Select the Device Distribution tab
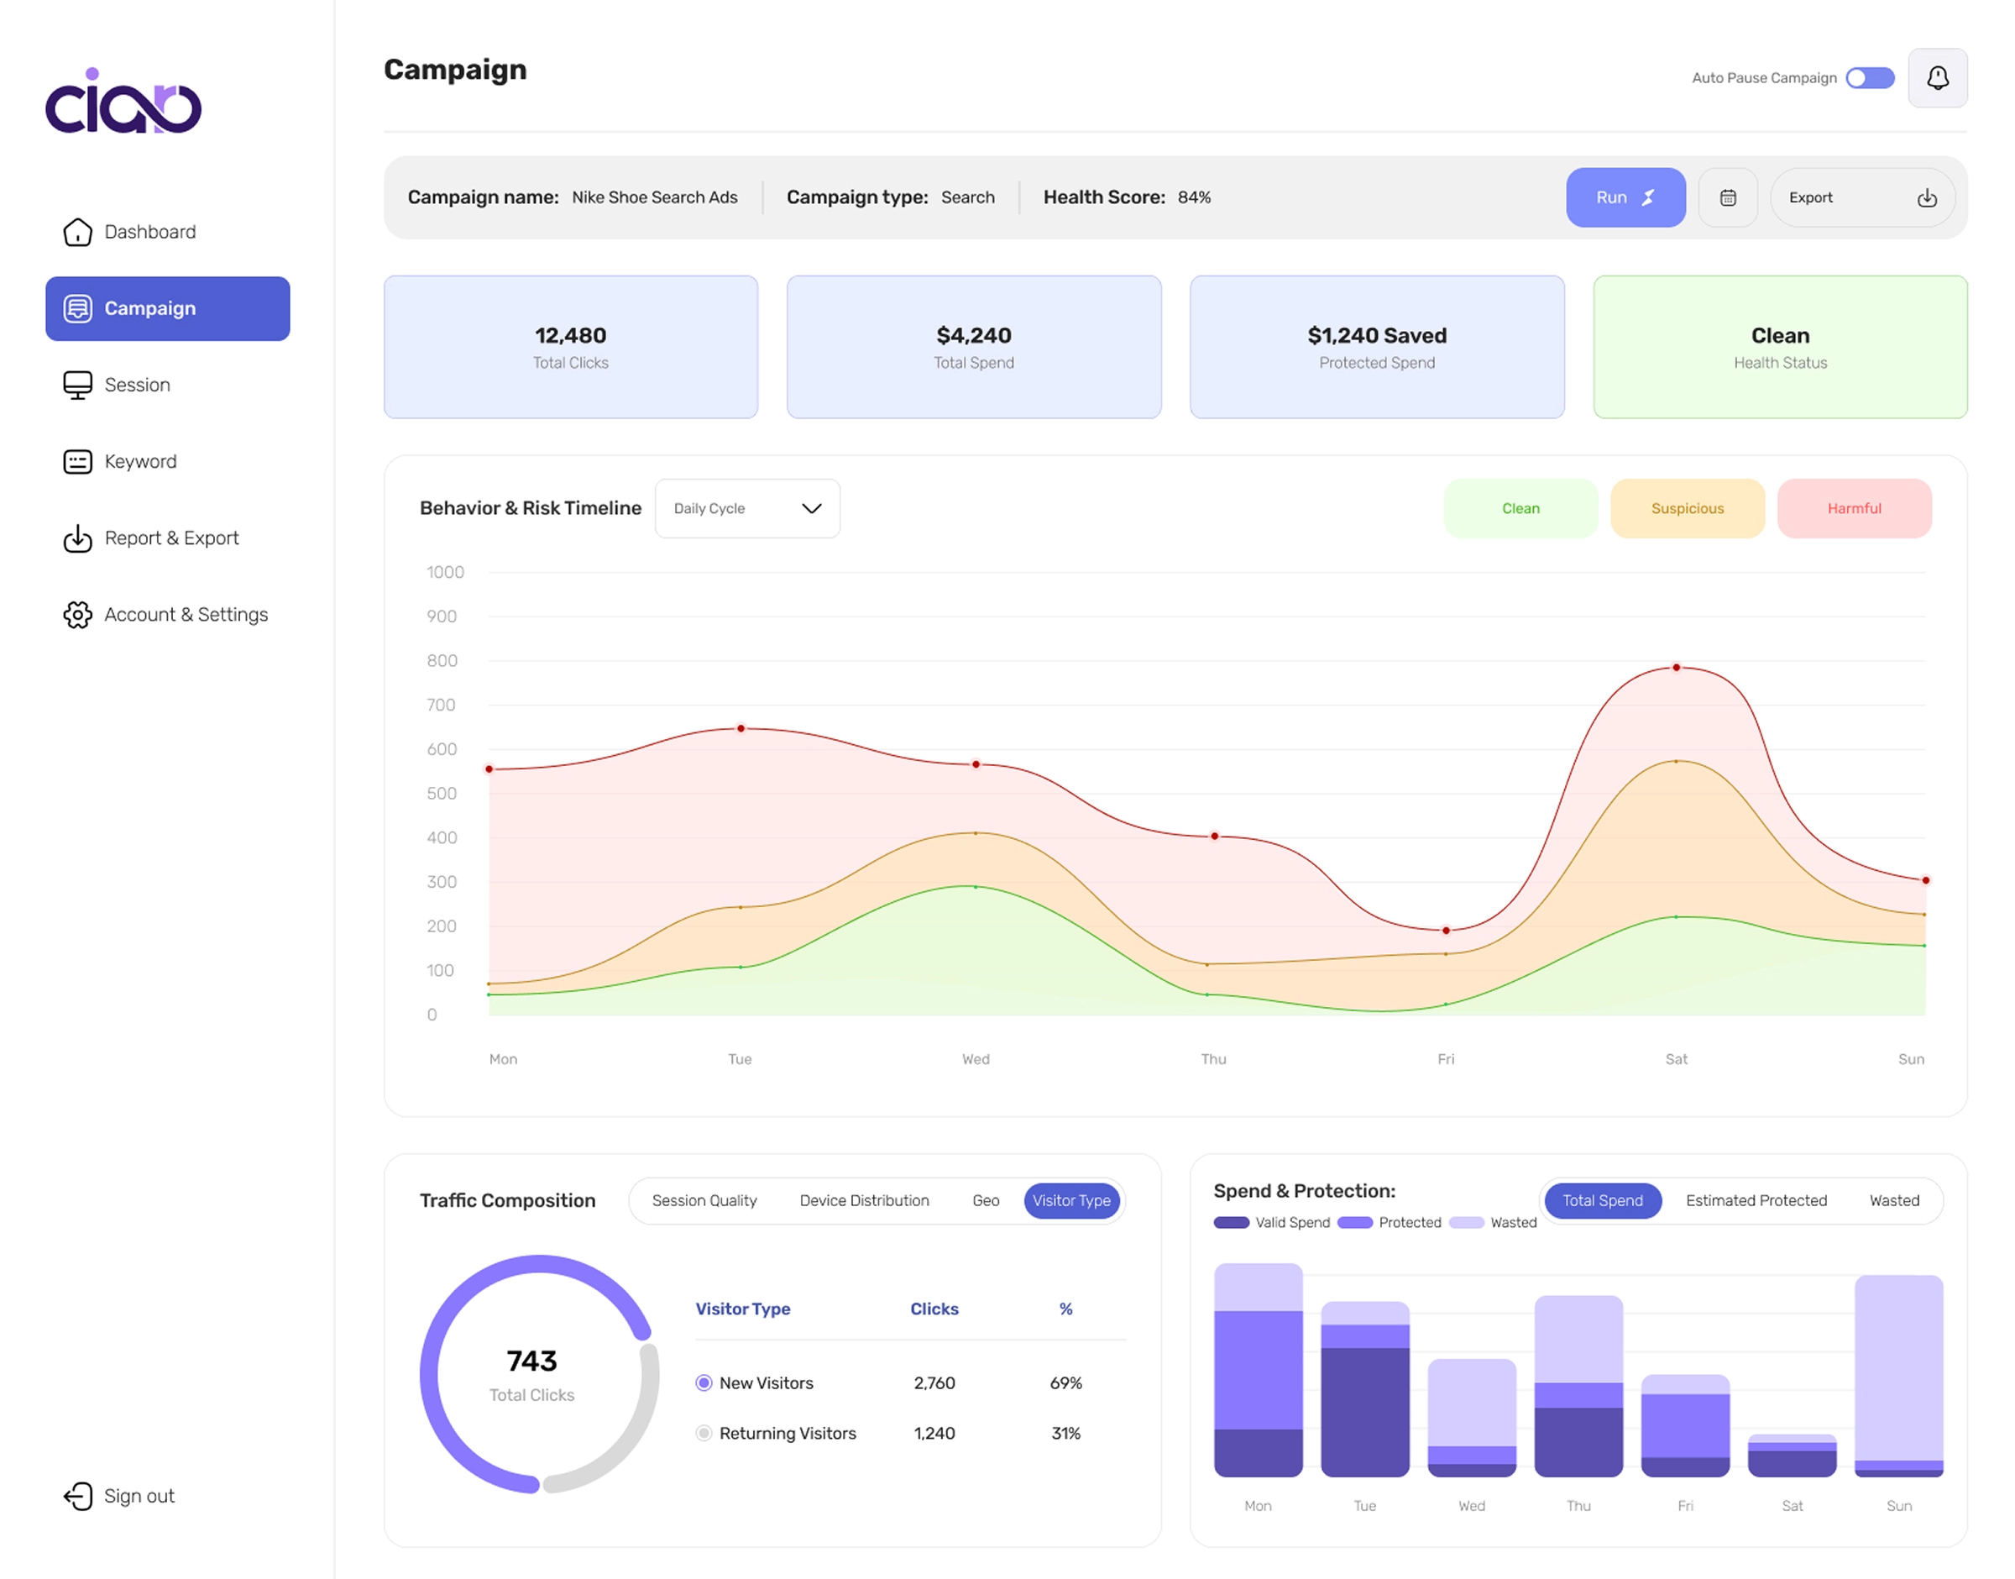This screenshot has height=1579, width=2015. [865, 1200]
